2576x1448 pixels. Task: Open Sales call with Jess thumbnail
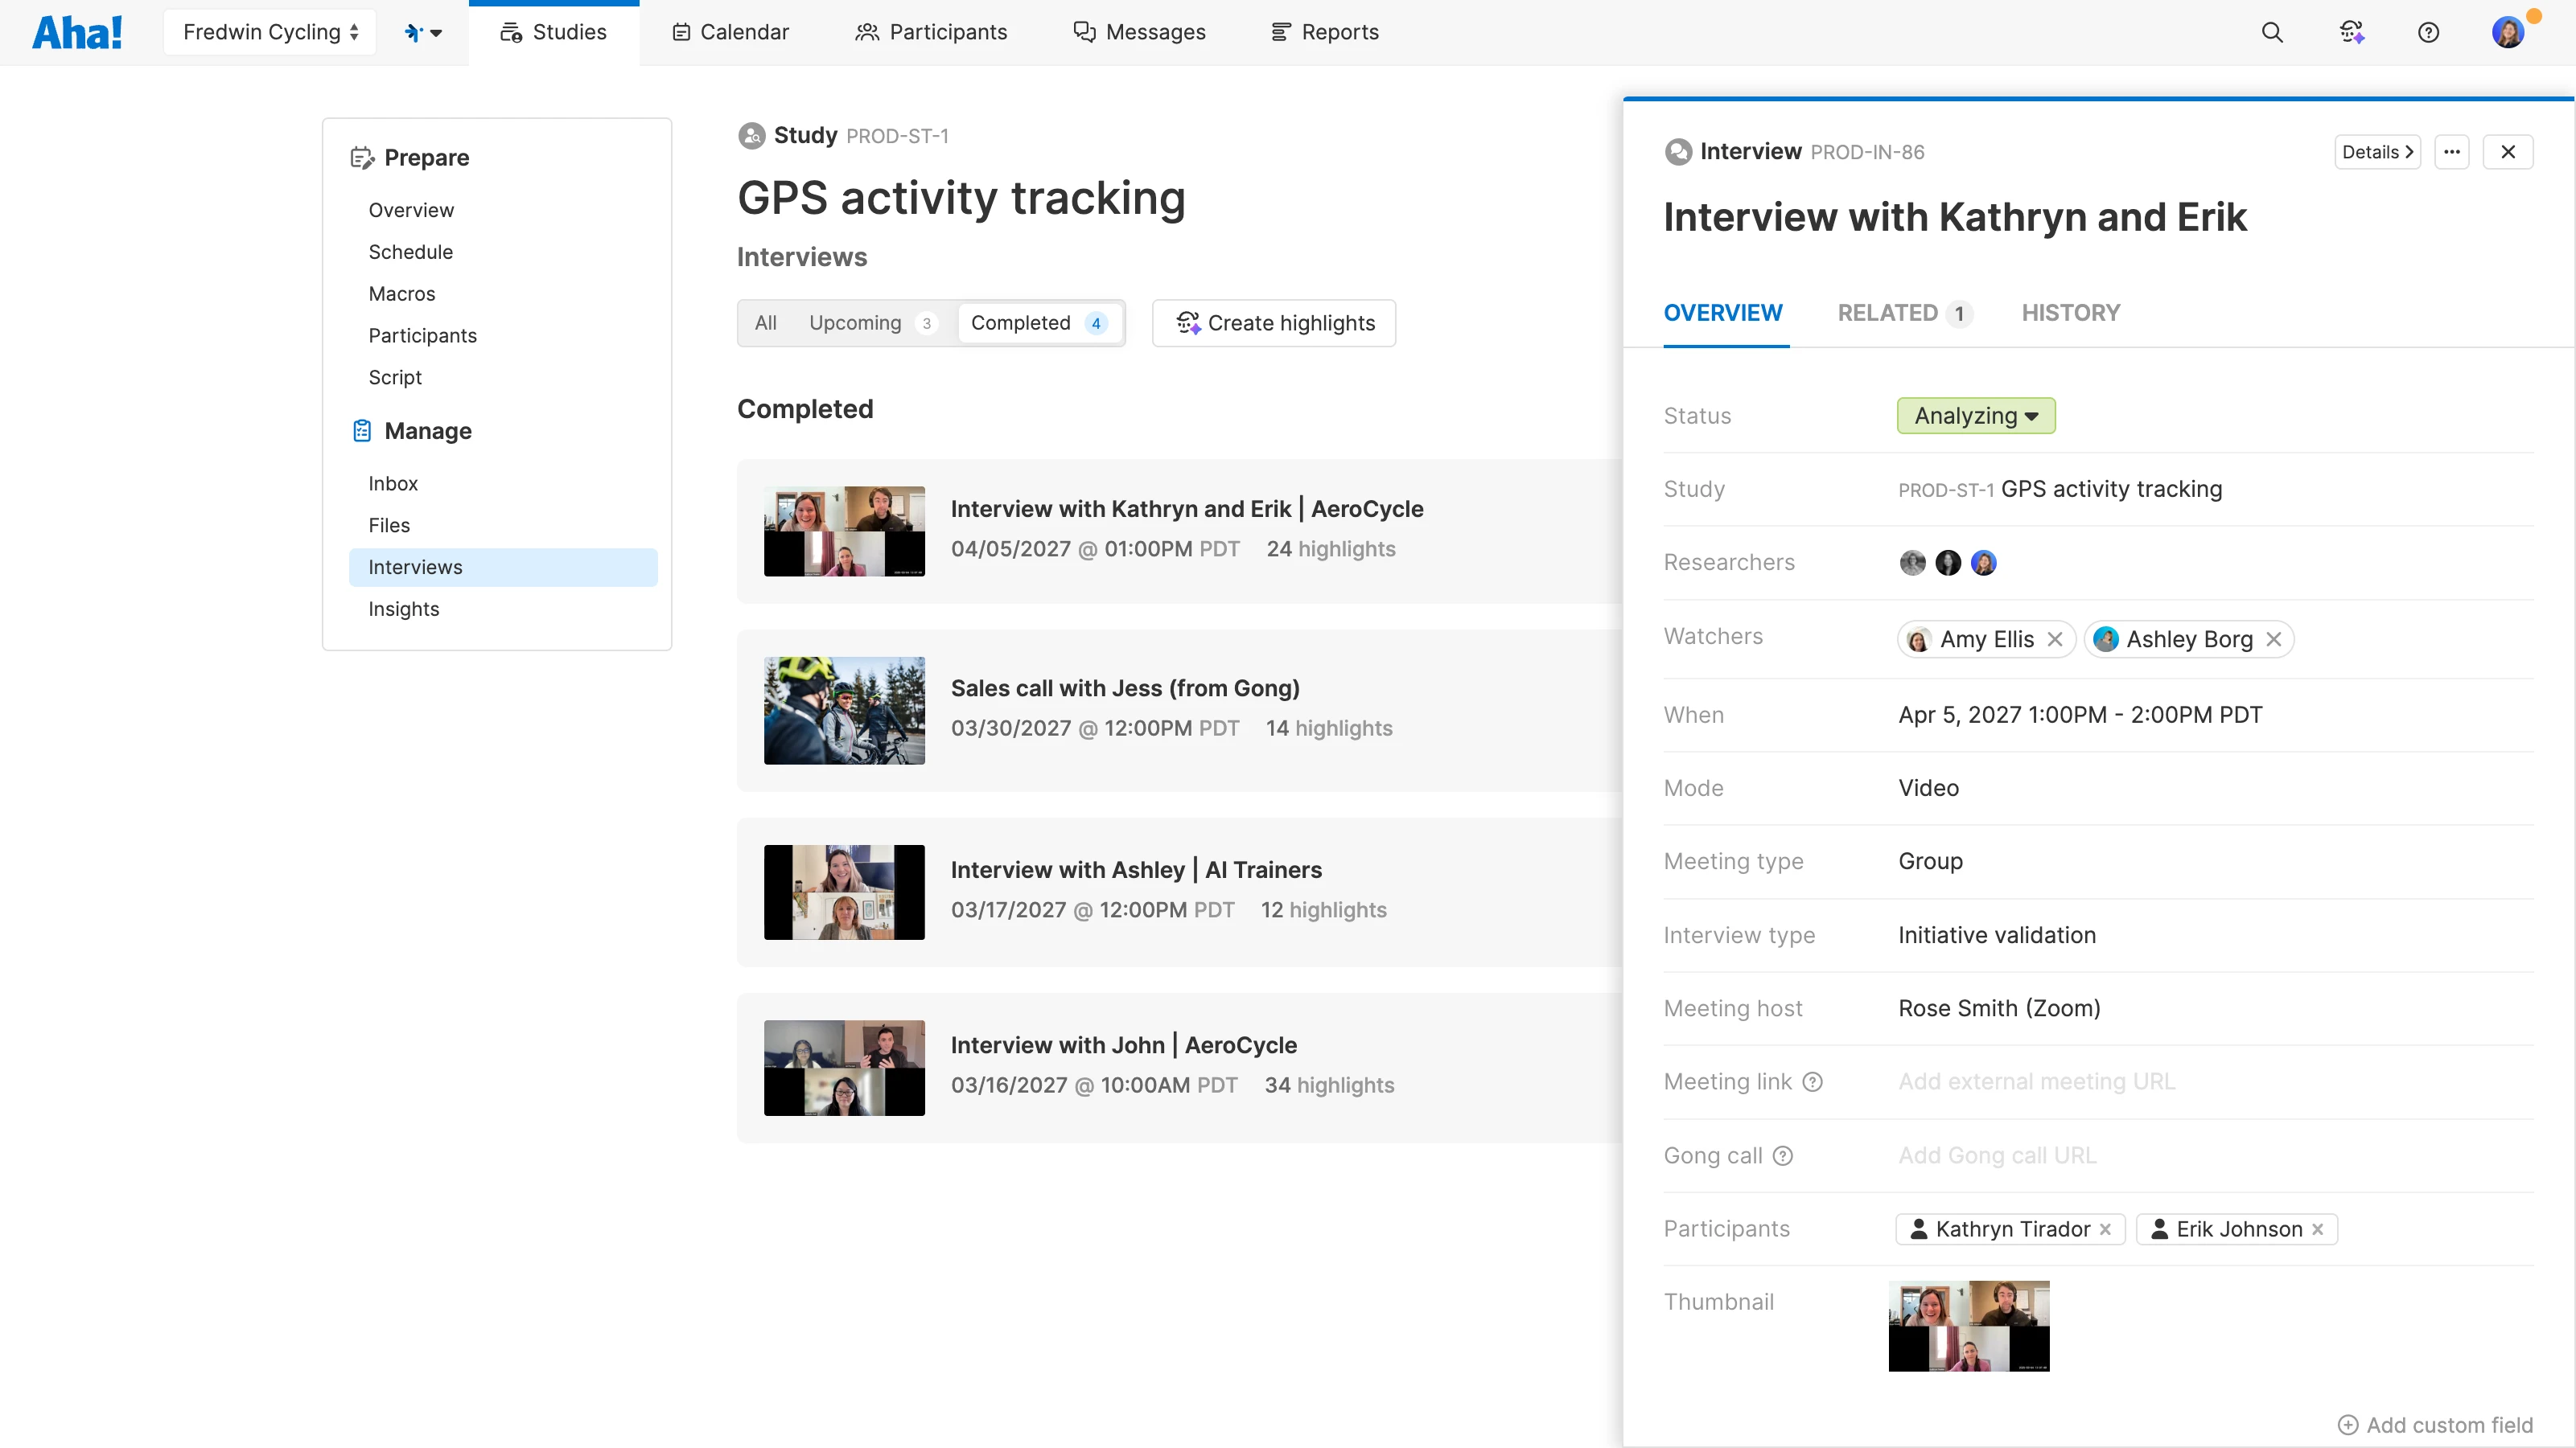pyautogui.click(x=844, y=711)
